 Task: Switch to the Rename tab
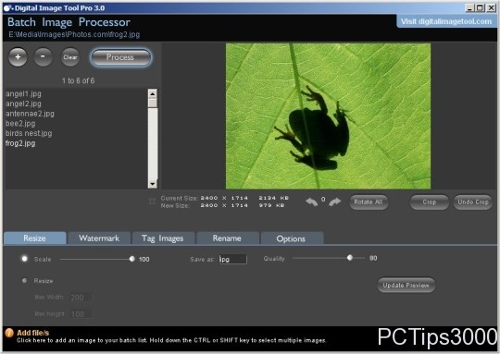click(x=228, y=238)
